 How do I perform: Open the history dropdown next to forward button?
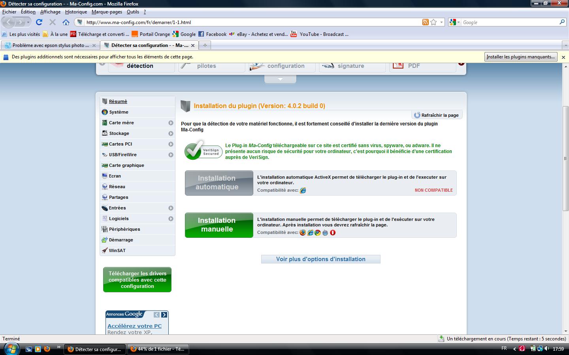click(28, 22)
